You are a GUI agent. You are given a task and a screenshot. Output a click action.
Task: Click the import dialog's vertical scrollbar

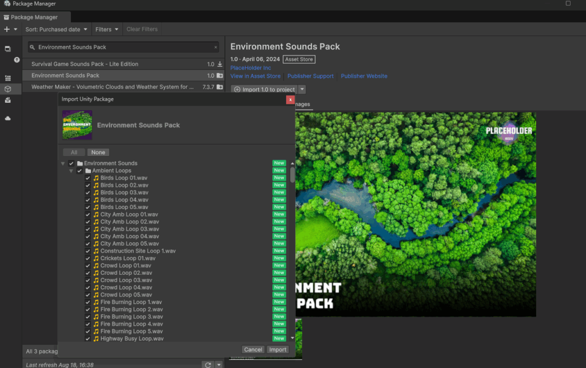tap(292, 174)
